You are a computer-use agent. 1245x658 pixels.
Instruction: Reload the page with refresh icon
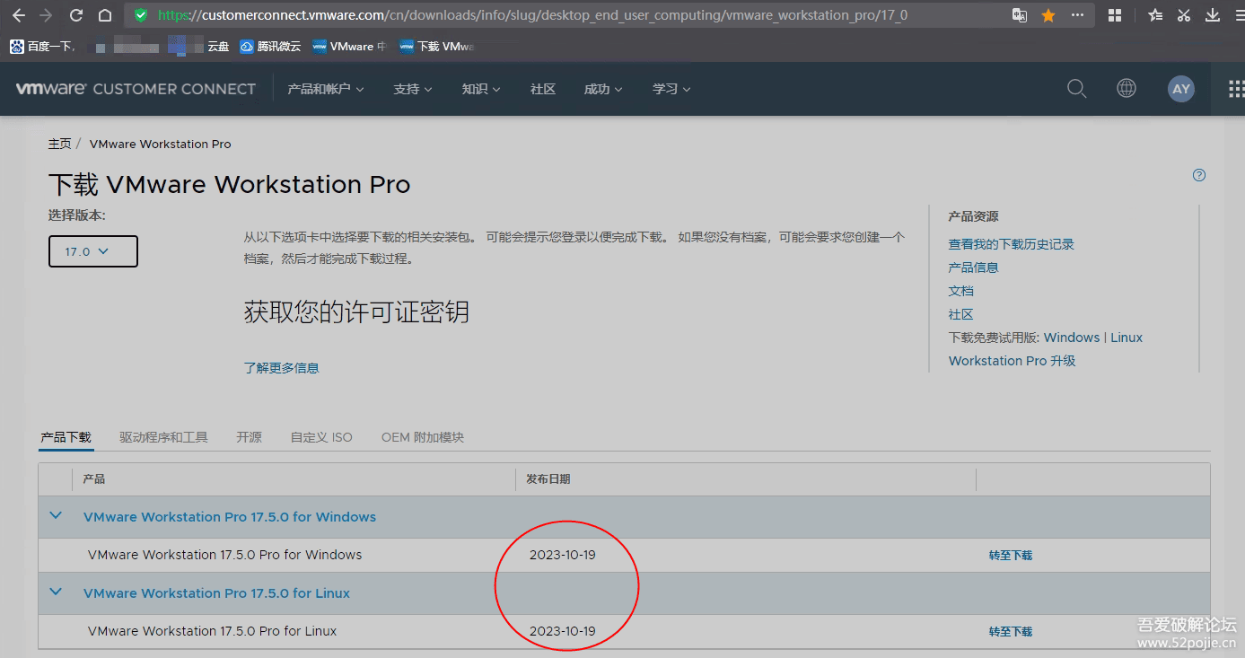click(75, 15)
